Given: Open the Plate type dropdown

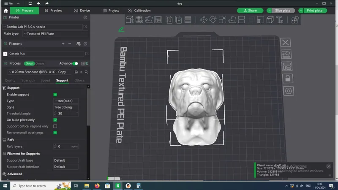Looking at the screenshot, I should 55,34.
